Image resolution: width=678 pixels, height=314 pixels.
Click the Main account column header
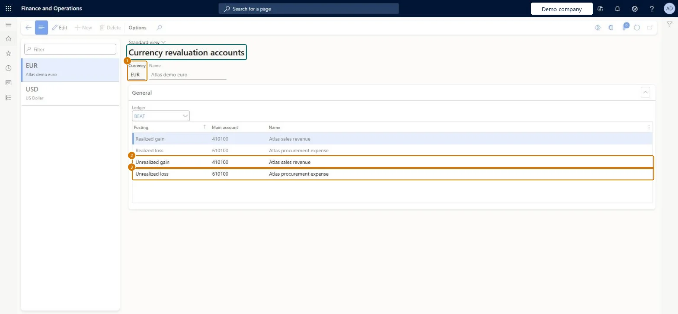(225, 127)
